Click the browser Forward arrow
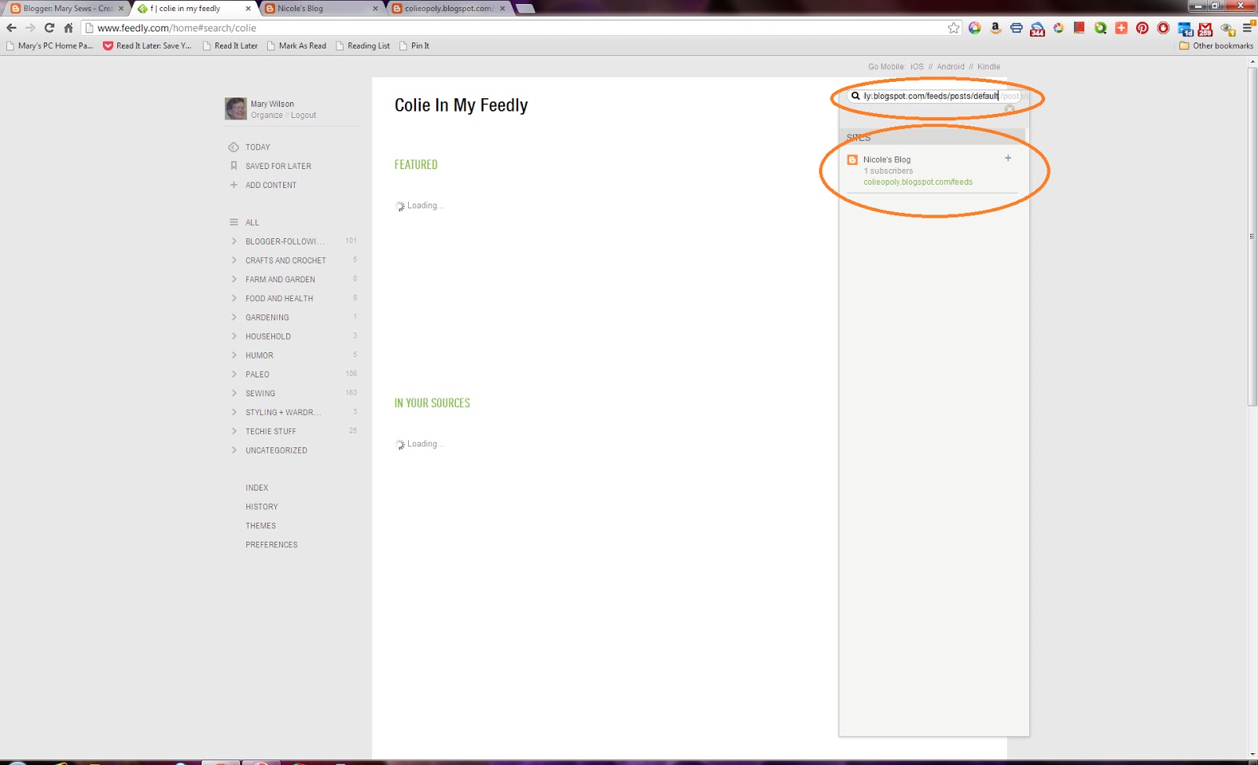 click(30, 28)
